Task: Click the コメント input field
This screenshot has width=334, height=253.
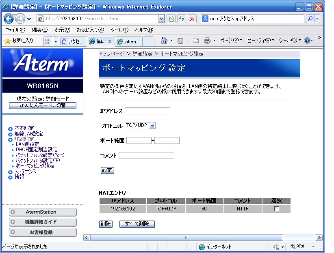Action: [x=146, y=156]
